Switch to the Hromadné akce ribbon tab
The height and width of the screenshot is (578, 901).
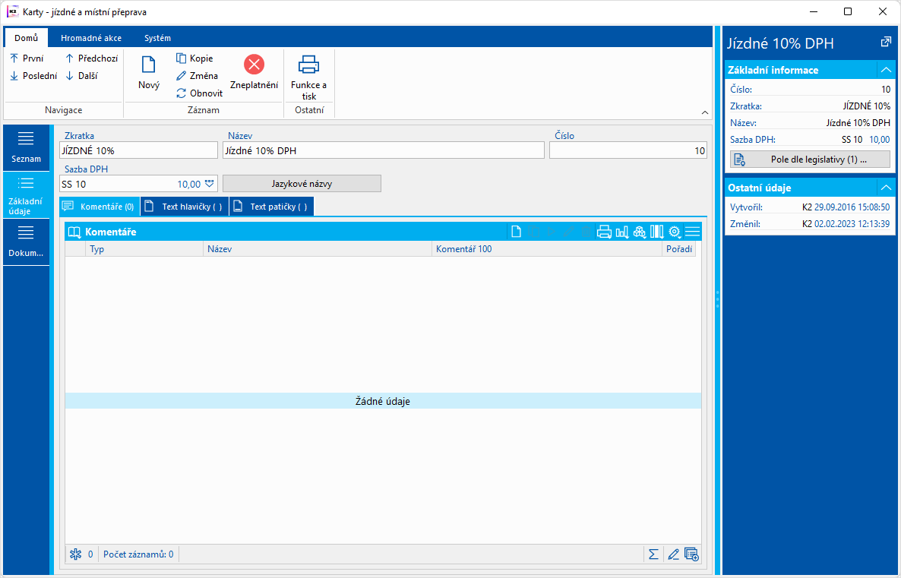pos(91,38)
